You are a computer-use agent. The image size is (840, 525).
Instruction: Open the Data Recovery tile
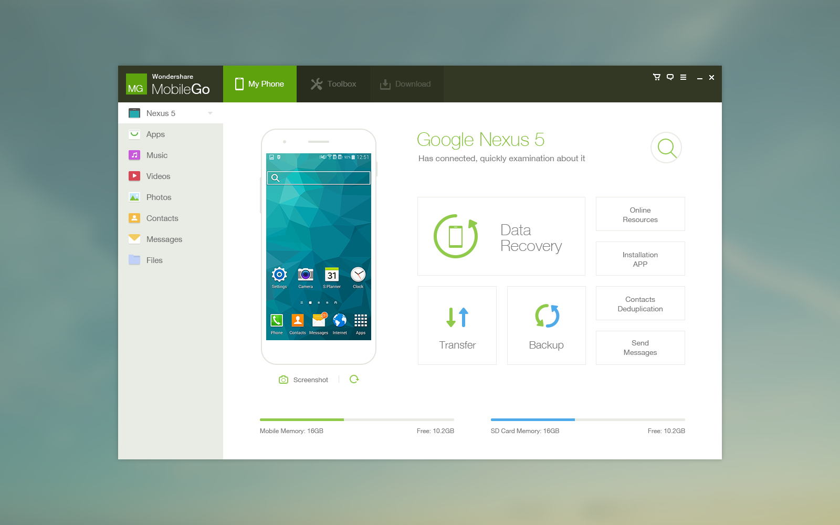[x=501, y=236]
